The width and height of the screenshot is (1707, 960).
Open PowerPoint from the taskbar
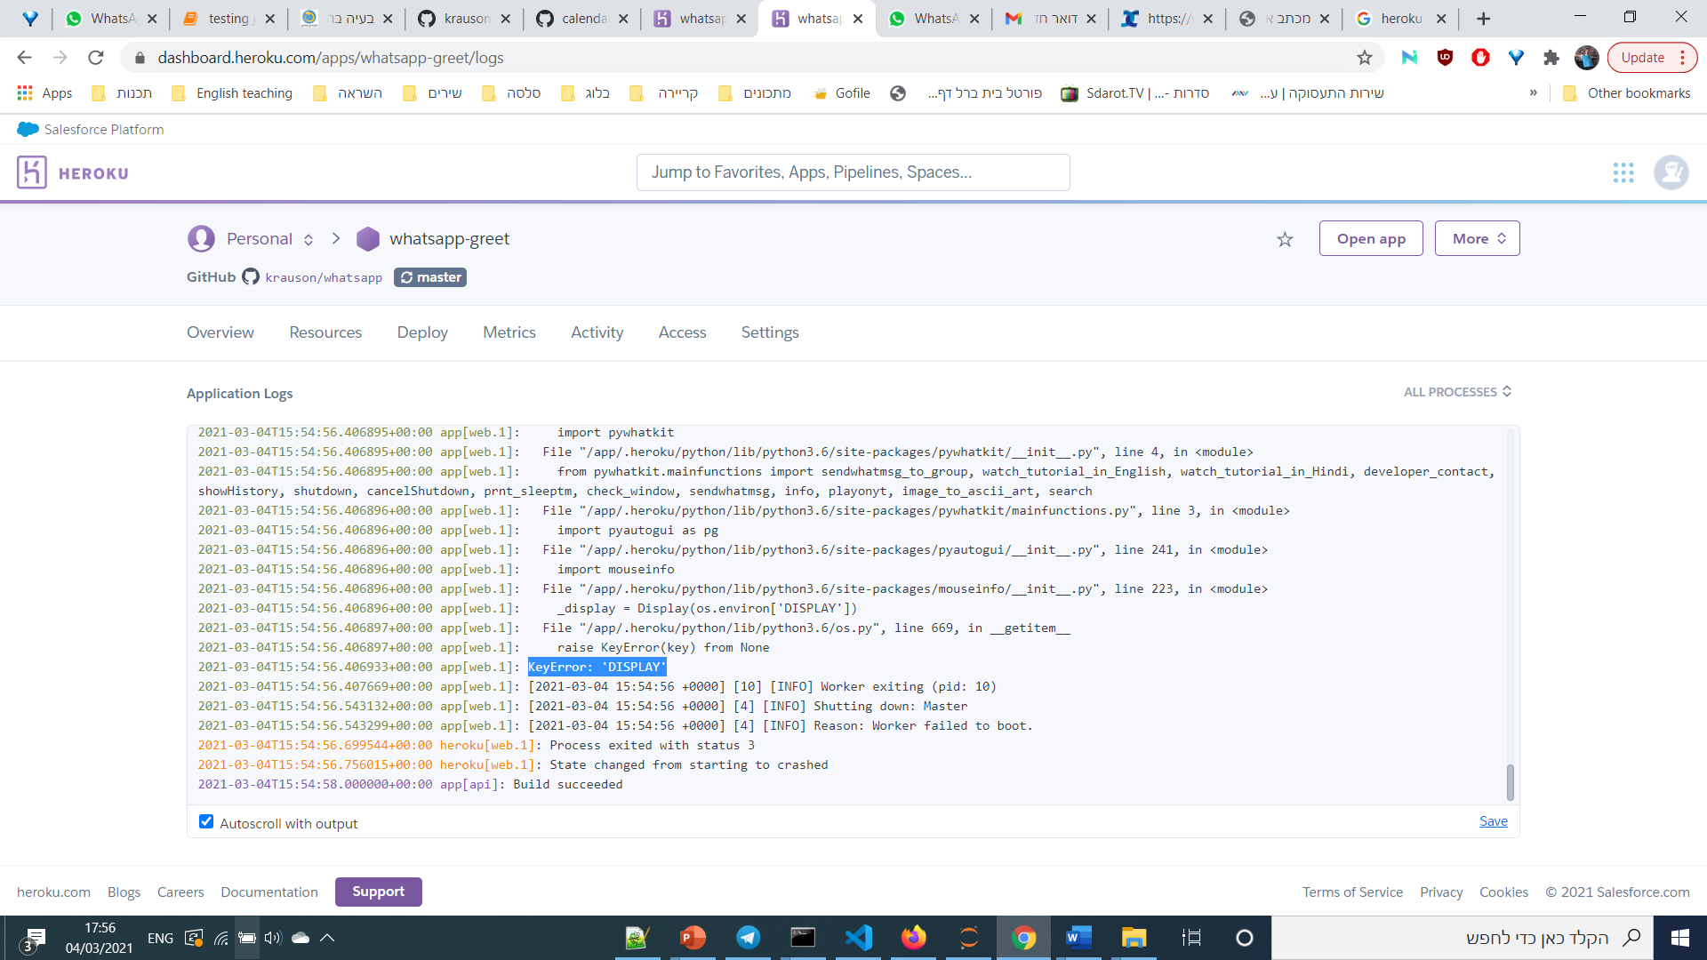coord(693,938)
